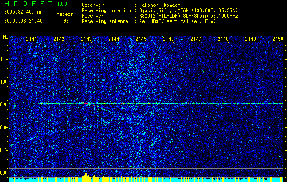Click the 2145 time marker
287x182 pixels.
pos(141,39)
